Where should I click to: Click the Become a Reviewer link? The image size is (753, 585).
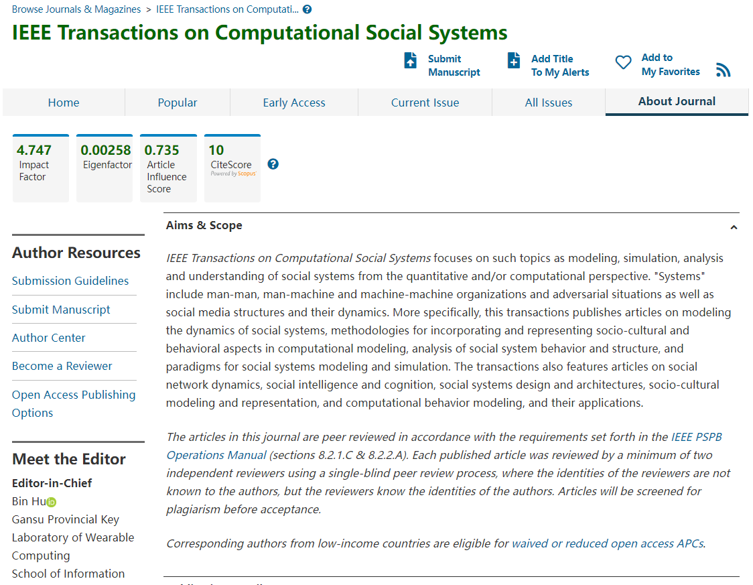click(62, 366)
